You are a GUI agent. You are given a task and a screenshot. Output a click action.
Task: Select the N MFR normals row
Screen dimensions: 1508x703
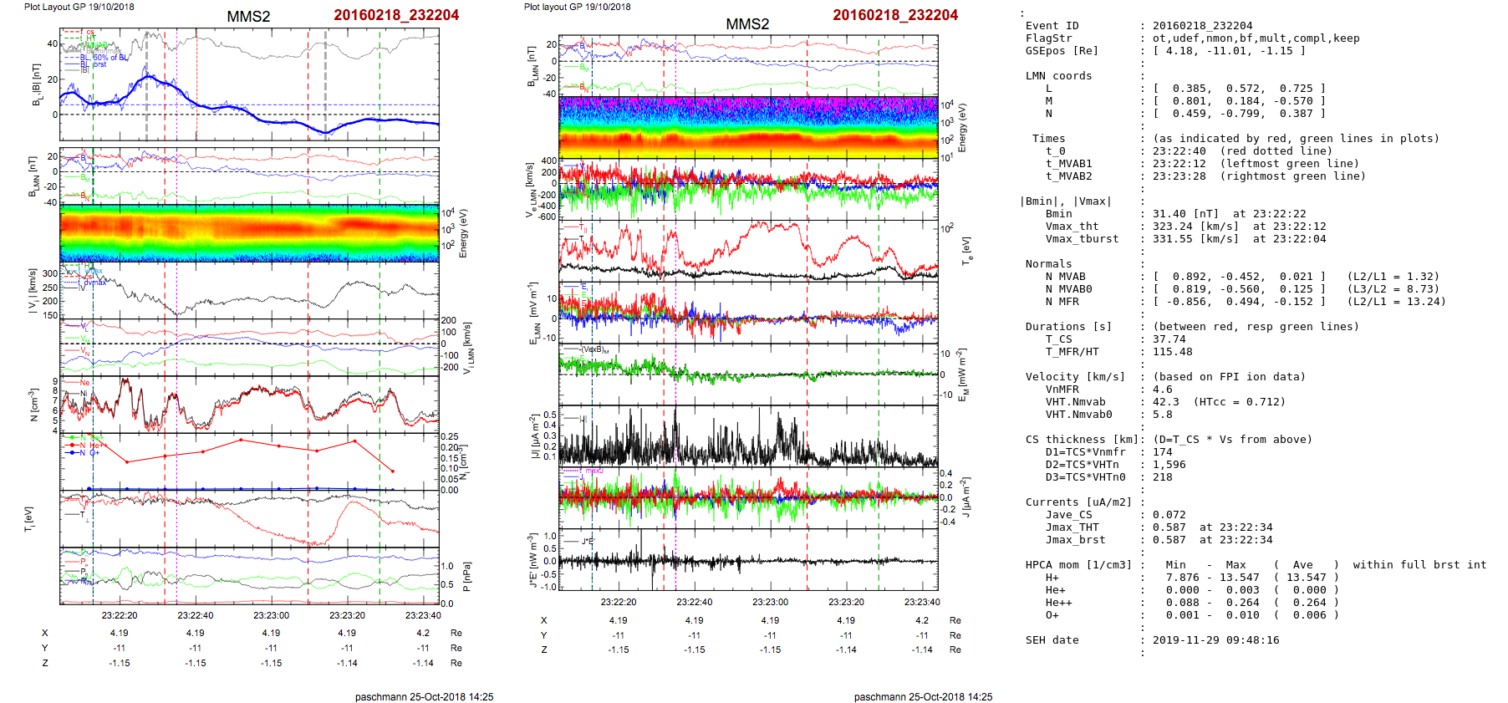click(1235, 302)
